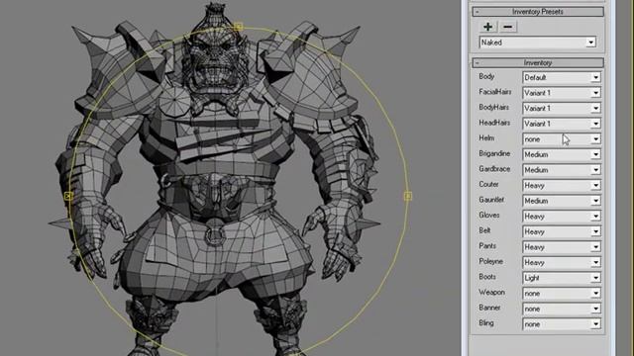Click the right handle of yellow circle gizmo
The height and width of the screenshot is (356, 634).
coord(408,196)
